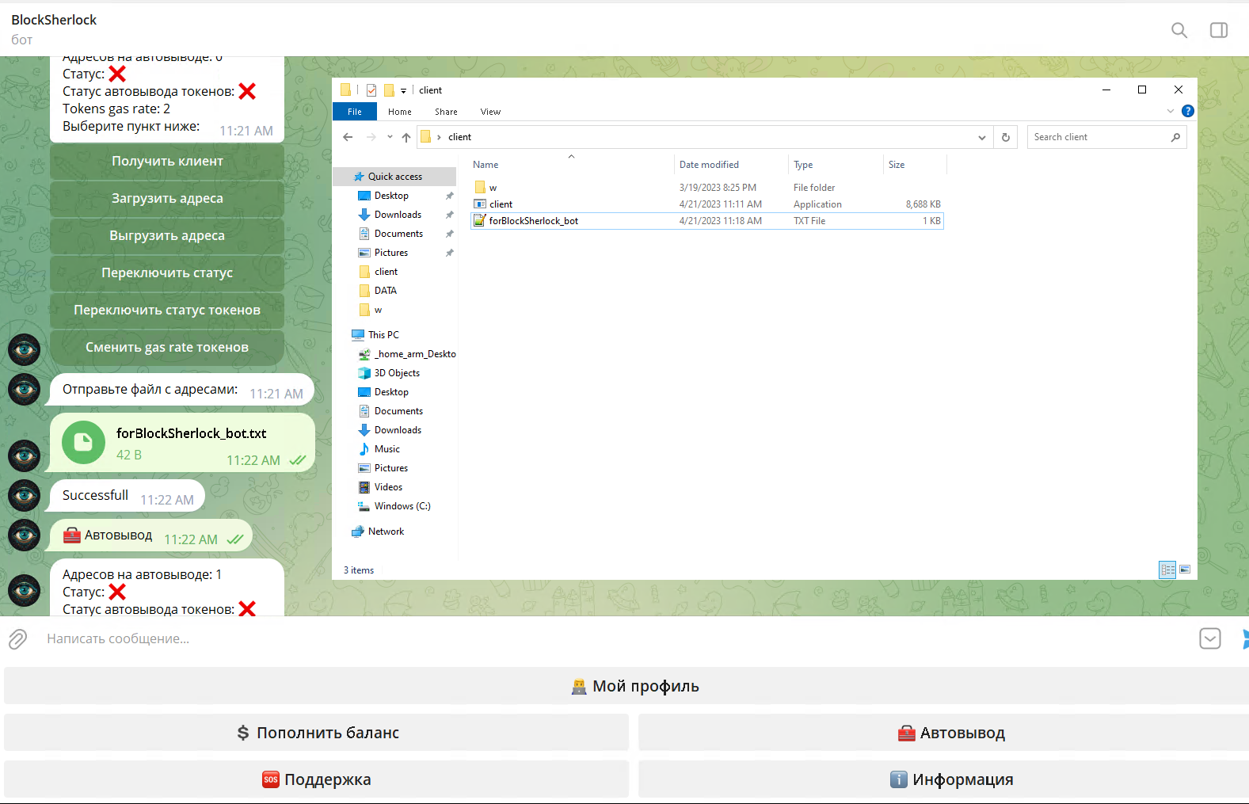1249x804 pixels.
Task: Go back using Explorer's Back arrow
Action: 348,137
